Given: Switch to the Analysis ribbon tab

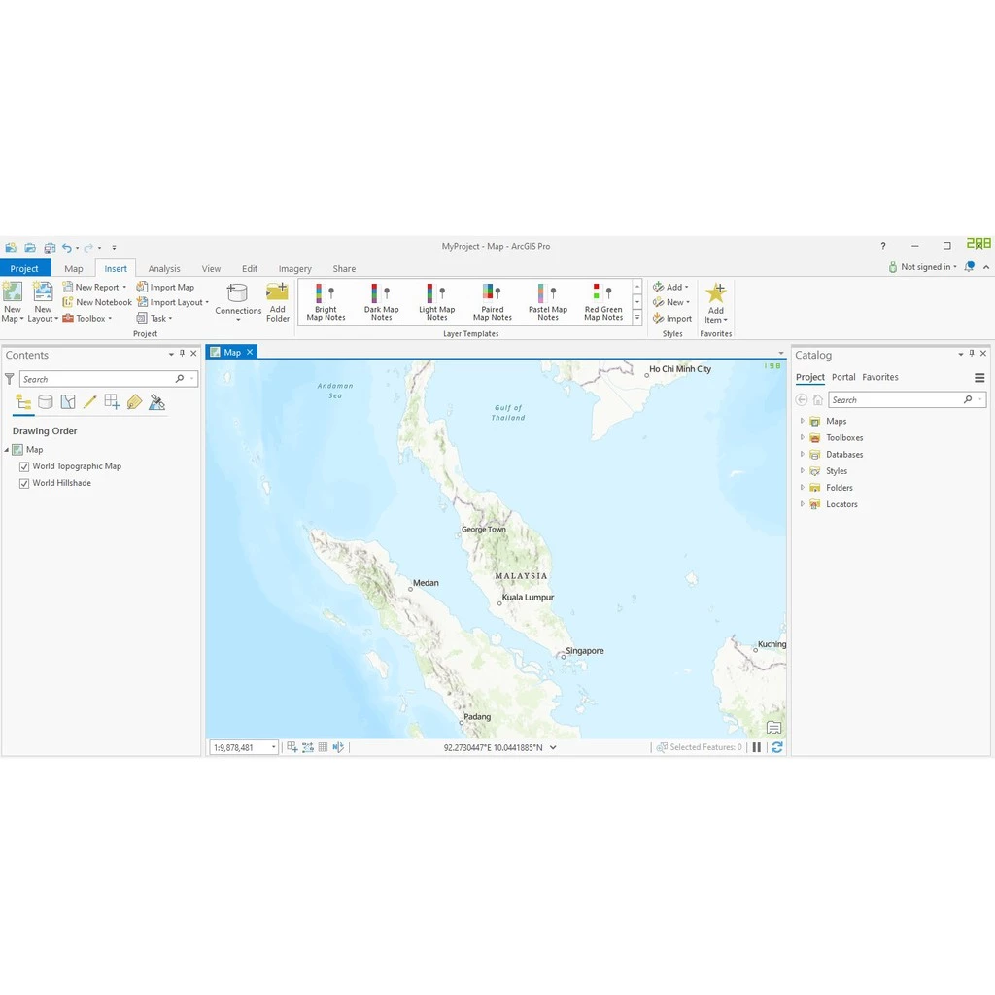Looking at the screenshot, I should (x=164, y=268).
